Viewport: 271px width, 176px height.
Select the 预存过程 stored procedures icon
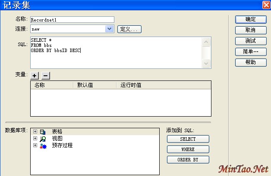[42, 145]
